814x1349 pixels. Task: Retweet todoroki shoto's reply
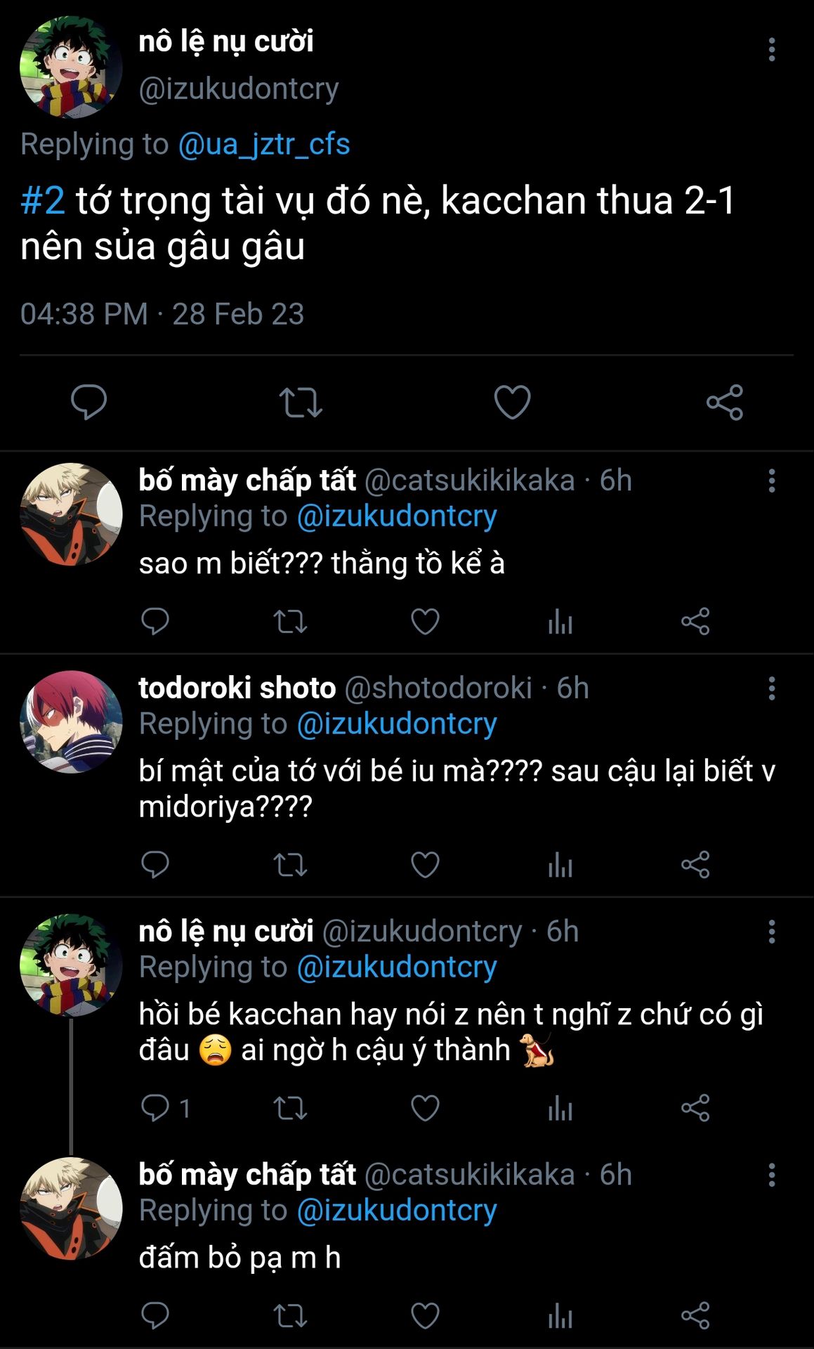pyautogui.click(x=290, y=864)
